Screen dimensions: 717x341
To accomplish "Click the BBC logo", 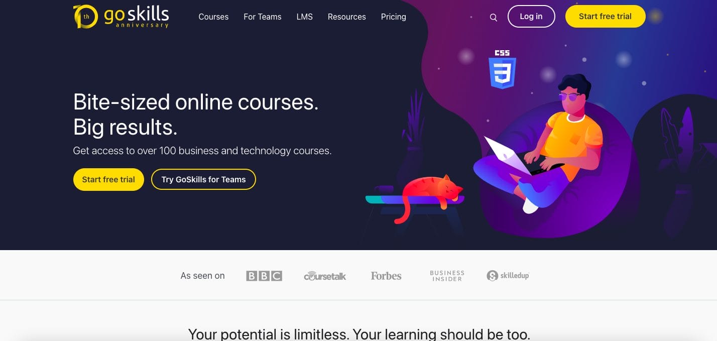I will 264,276.
